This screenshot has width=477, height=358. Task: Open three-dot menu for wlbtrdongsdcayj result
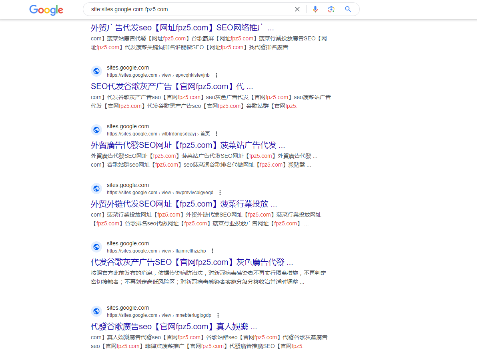tap(216, 134)
